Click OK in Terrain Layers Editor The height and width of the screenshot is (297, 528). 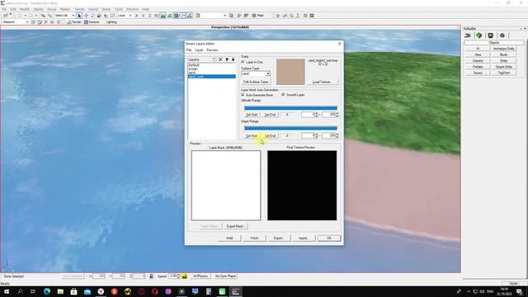329,238
